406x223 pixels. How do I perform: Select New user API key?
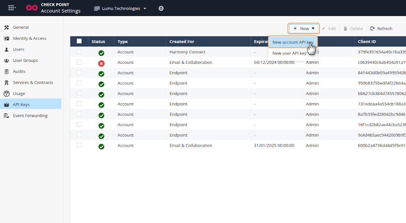tap(289, 53)
